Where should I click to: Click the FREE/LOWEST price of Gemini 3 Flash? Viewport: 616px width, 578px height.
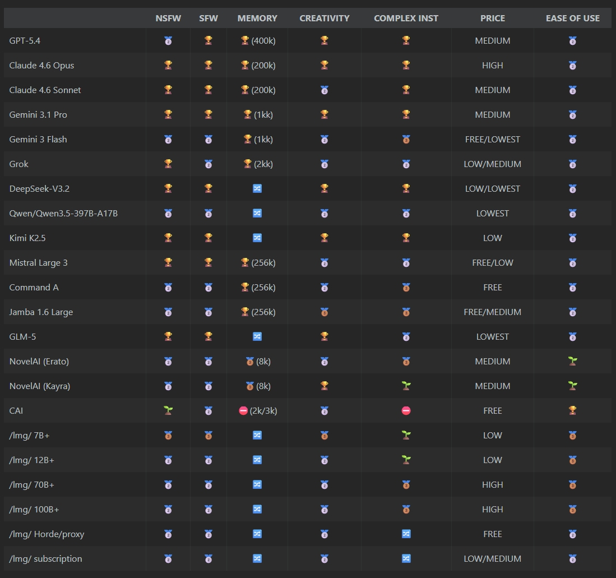point(492,140)
